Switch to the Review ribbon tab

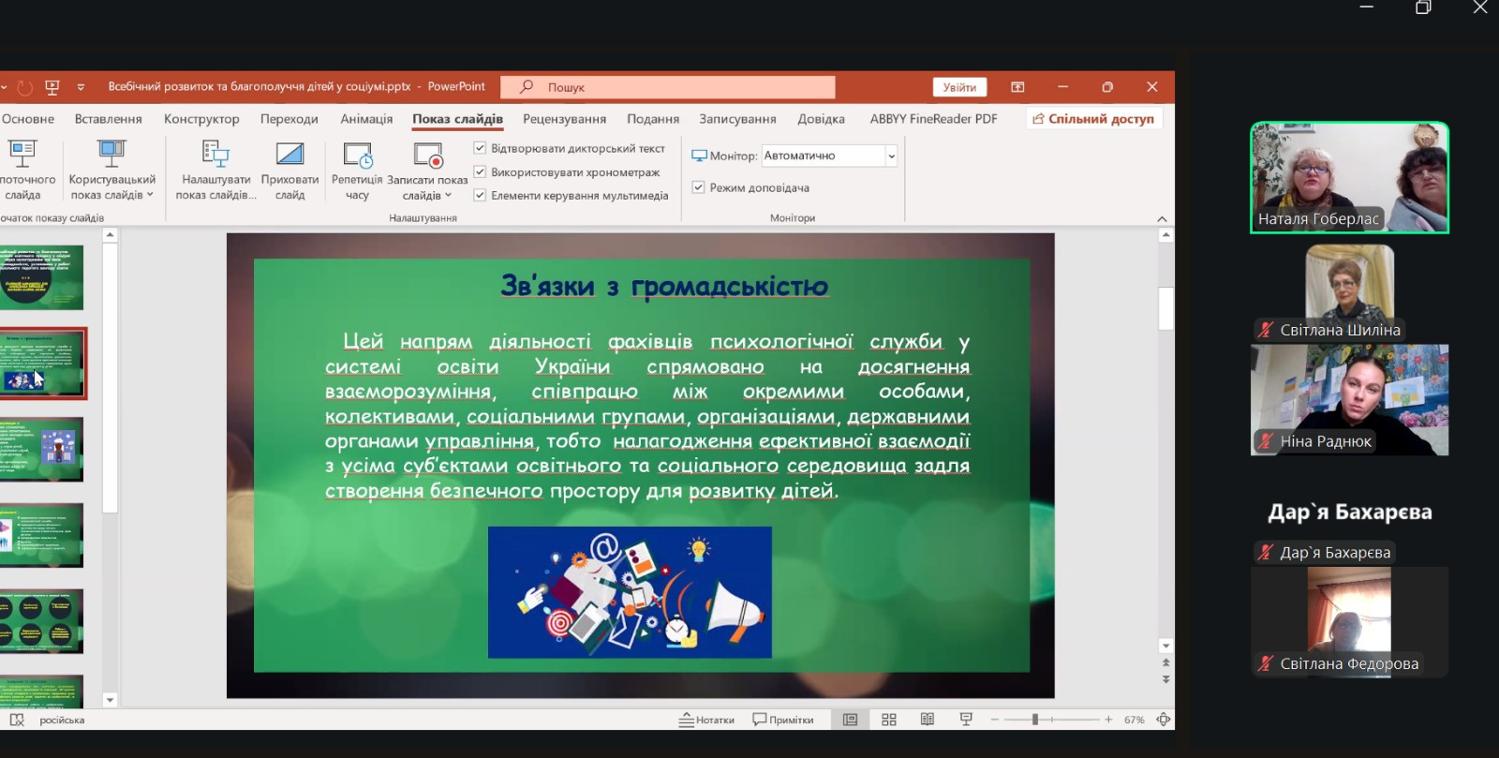[564, 119]
